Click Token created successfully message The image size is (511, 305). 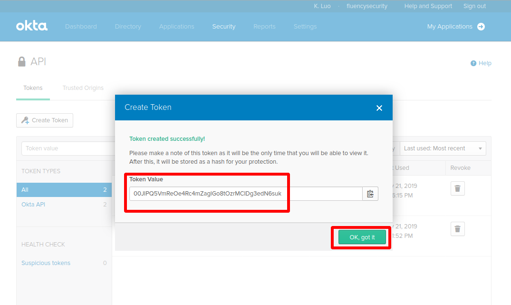tap(167, 139)
